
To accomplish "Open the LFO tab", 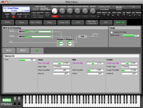I will coord(78,23).
